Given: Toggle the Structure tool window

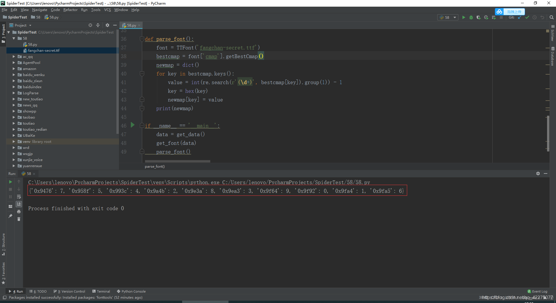Looking at the screenshot, I should pyautogui.click(x=3, y=244).
